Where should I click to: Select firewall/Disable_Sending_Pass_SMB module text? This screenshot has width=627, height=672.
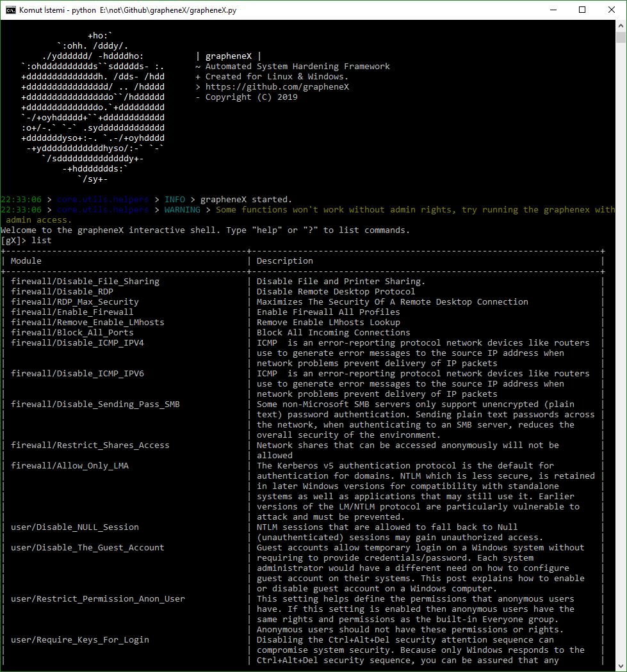tap(95, 404)
